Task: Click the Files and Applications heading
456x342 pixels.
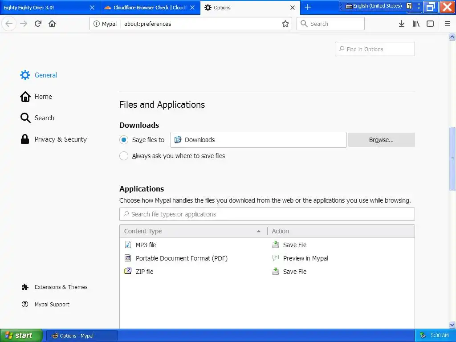Action: click(162, 105)
